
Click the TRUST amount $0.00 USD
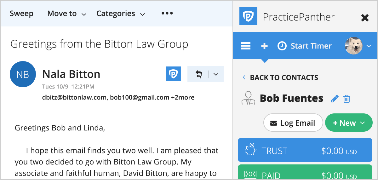tap(339, 151)
